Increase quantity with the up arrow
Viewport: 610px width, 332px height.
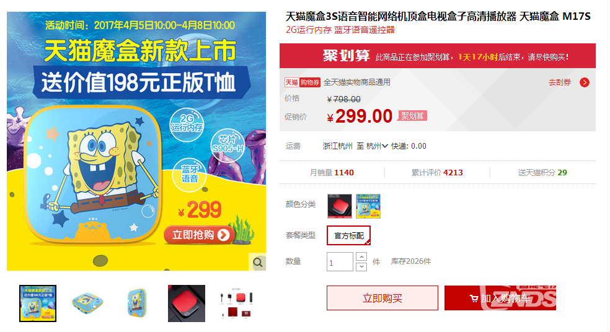[361, 256]
